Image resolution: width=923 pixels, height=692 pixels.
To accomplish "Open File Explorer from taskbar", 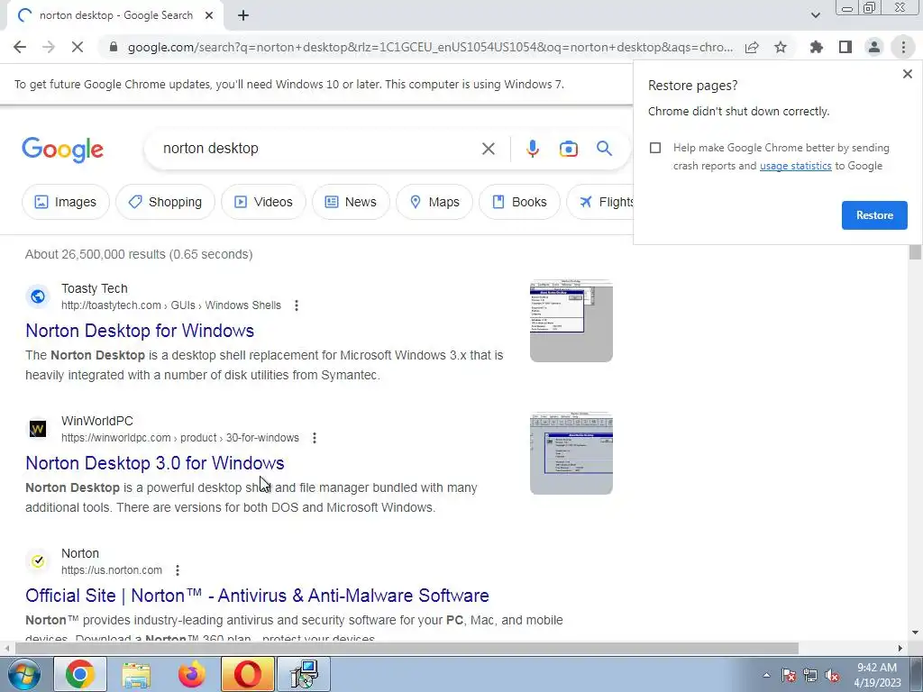I will [x=136, y=674].
